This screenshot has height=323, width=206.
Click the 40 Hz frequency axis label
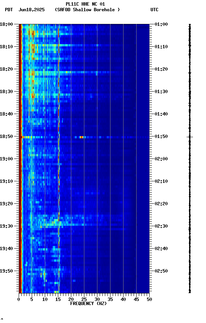click(x=123, y=299)
